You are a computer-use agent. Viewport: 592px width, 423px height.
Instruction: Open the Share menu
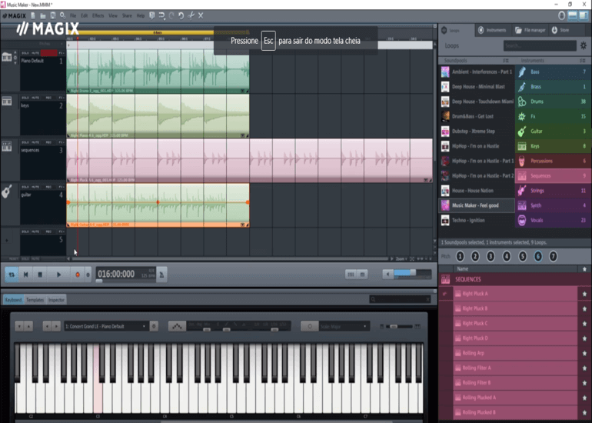[x=127, y=15]
